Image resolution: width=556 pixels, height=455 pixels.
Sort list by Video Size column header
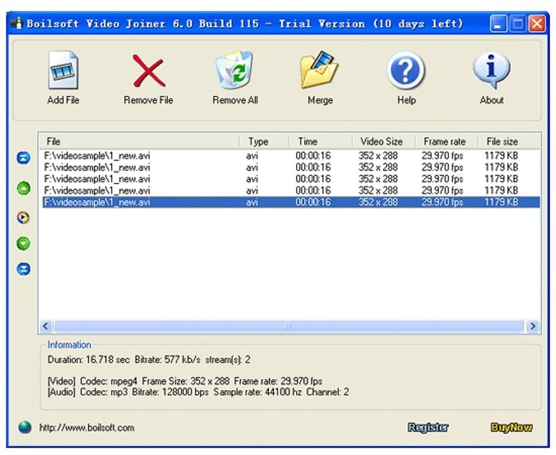click(383, 141)
